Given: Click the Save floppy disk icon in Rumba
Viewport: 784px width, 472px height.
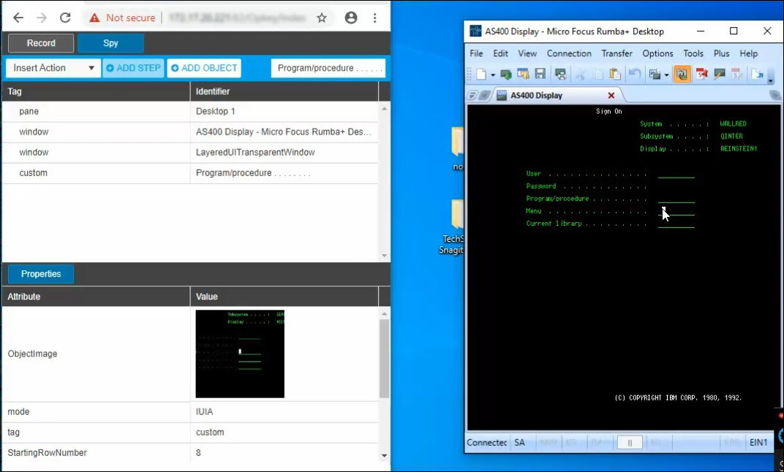Looking at the screenshot, I should pyautogui.click(x=540, y=75).
